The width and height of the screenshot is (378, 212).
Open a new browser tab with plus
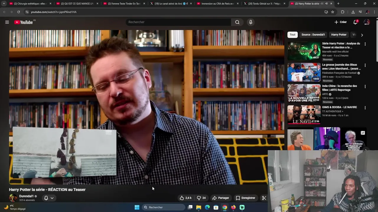338,4
